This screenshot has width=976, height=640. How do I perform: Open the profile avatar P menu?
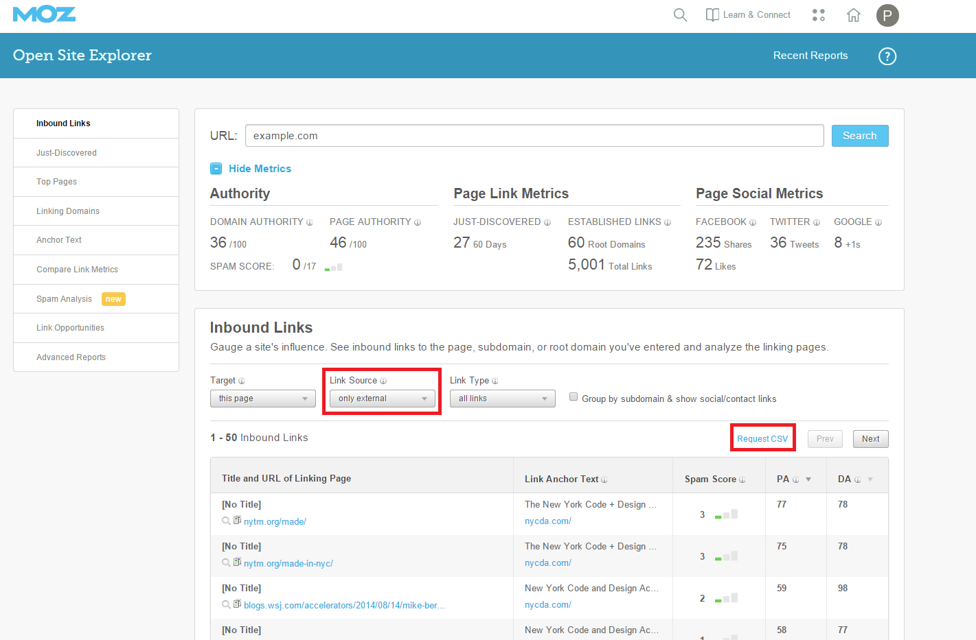click(887, 15)
